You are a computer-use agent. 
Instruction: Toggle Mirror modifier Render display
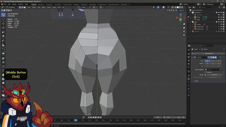click(x=215, y=57)
